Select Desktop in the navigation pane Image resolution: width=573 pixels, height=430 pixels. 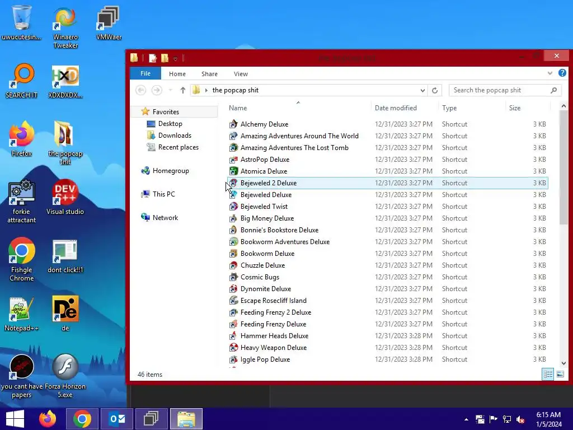(170, 124)
